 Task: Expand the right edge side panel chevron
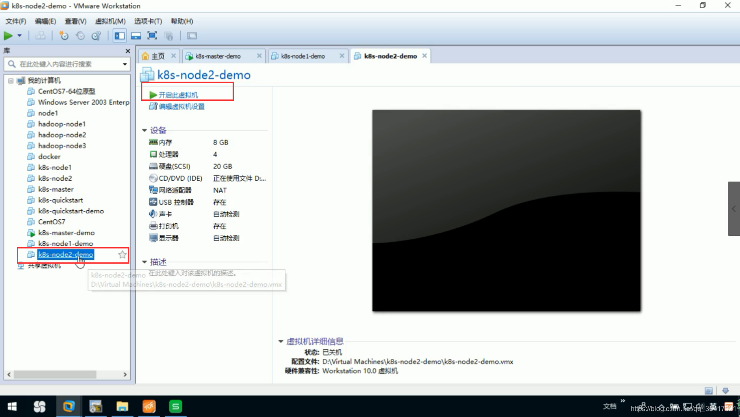point(734,208)
